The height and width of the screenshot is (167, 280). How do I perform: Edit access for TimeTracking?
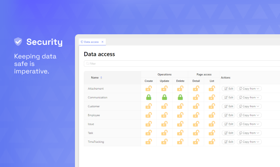(x=228, y=142)
